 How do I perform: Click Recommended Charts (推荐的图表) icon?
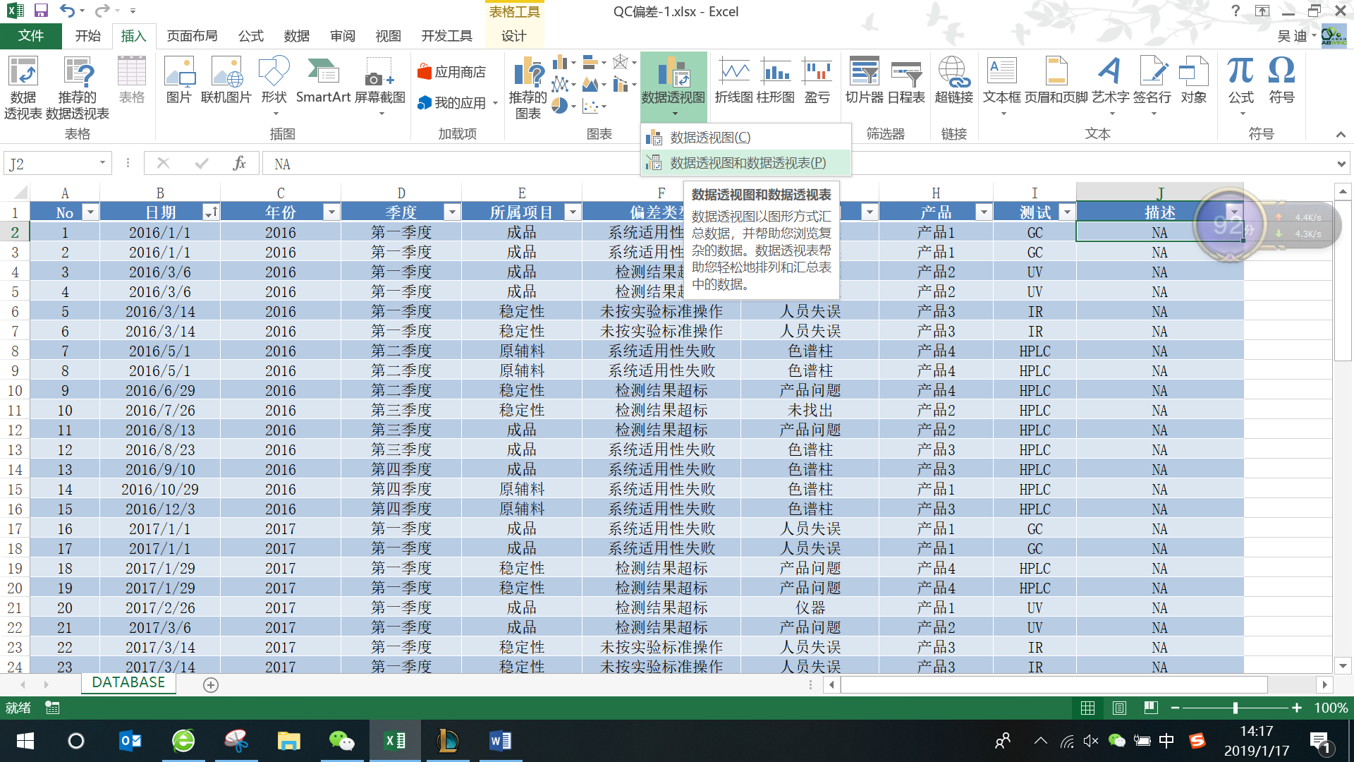point(527,74)
